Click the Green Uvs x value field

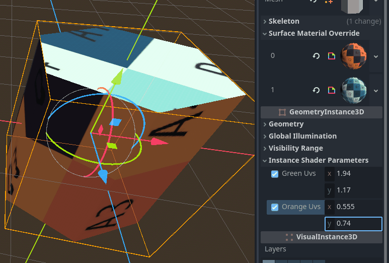click(x=358, y=174)
